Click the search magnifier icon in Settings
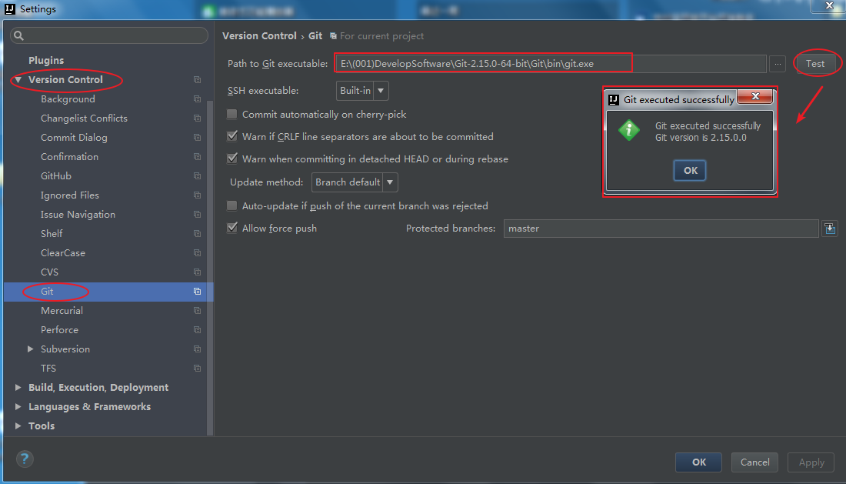846x484 pixels. 18,35
